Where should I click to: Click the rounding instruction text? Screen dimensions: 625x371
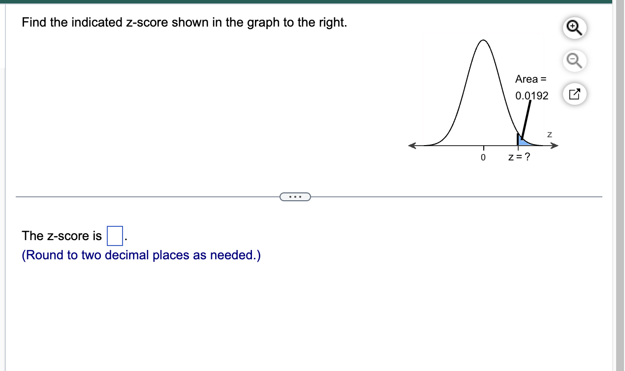pos(141,255)
